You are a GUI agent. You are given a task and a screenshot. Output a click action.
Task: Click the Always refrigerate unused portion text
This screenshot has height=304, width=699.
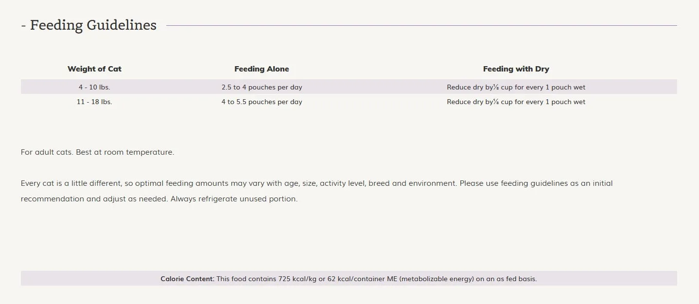point(234,199)
